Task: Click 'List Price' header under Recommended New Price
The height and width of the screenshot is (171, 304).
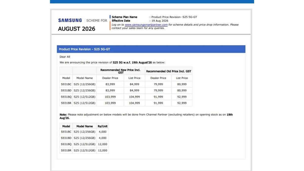Action: tap(134, 78)
